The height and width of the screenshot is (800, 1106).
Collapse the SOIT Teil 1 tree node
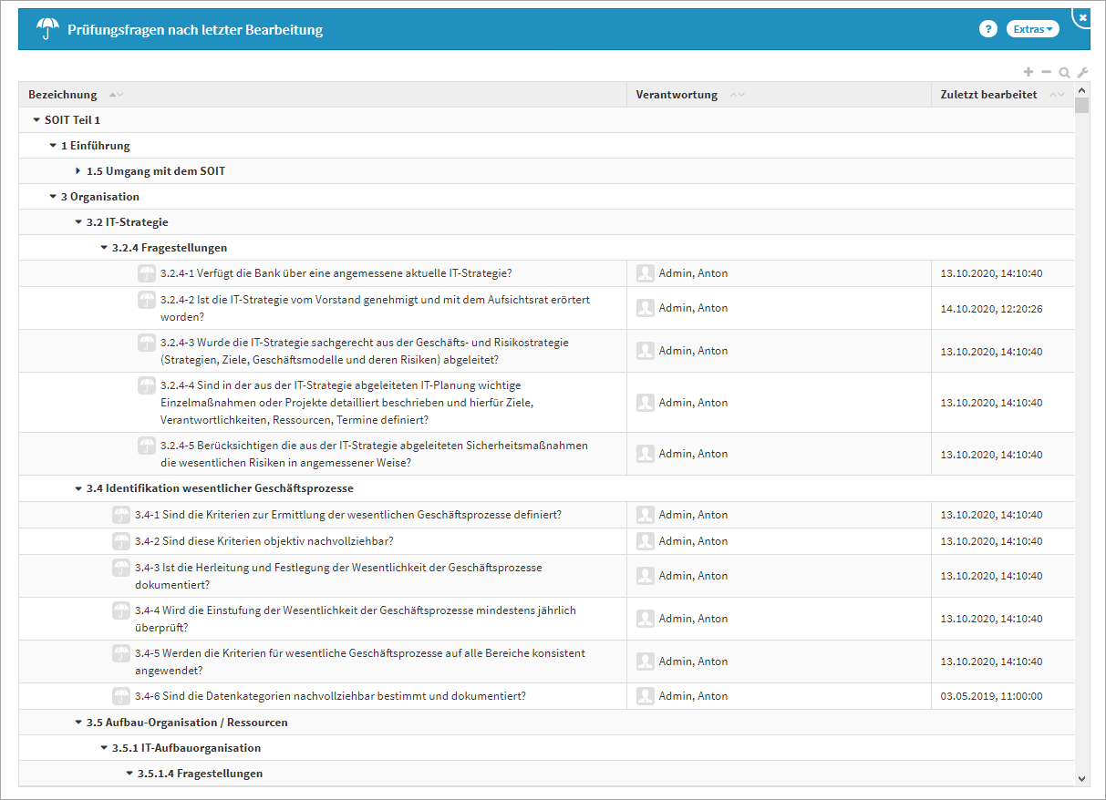click(36, 120)
